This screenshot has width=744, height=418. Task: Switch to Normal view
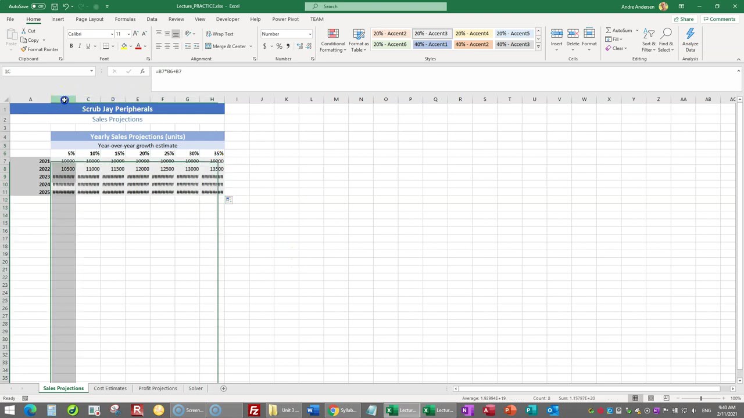coord(635,398)
